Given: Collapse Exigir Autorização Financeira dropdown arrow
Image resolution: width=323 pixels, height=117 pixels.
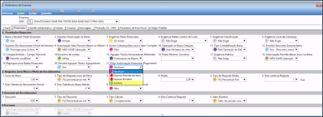Looking at the screenshot, I should [x=141, y=67].
